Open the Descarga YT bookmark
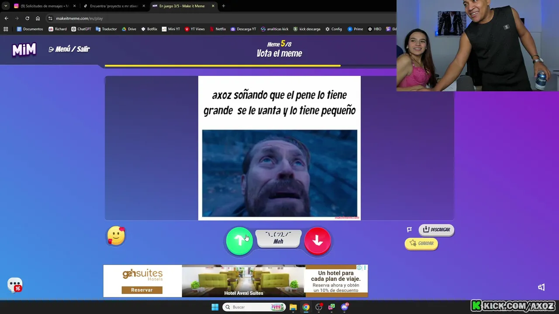Viewport: 559px width, 314px height. [x=243, y=29]
